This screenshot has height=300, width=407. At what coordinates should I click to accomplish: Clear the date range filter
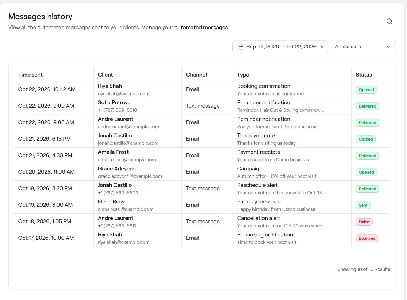click(322, 47)
